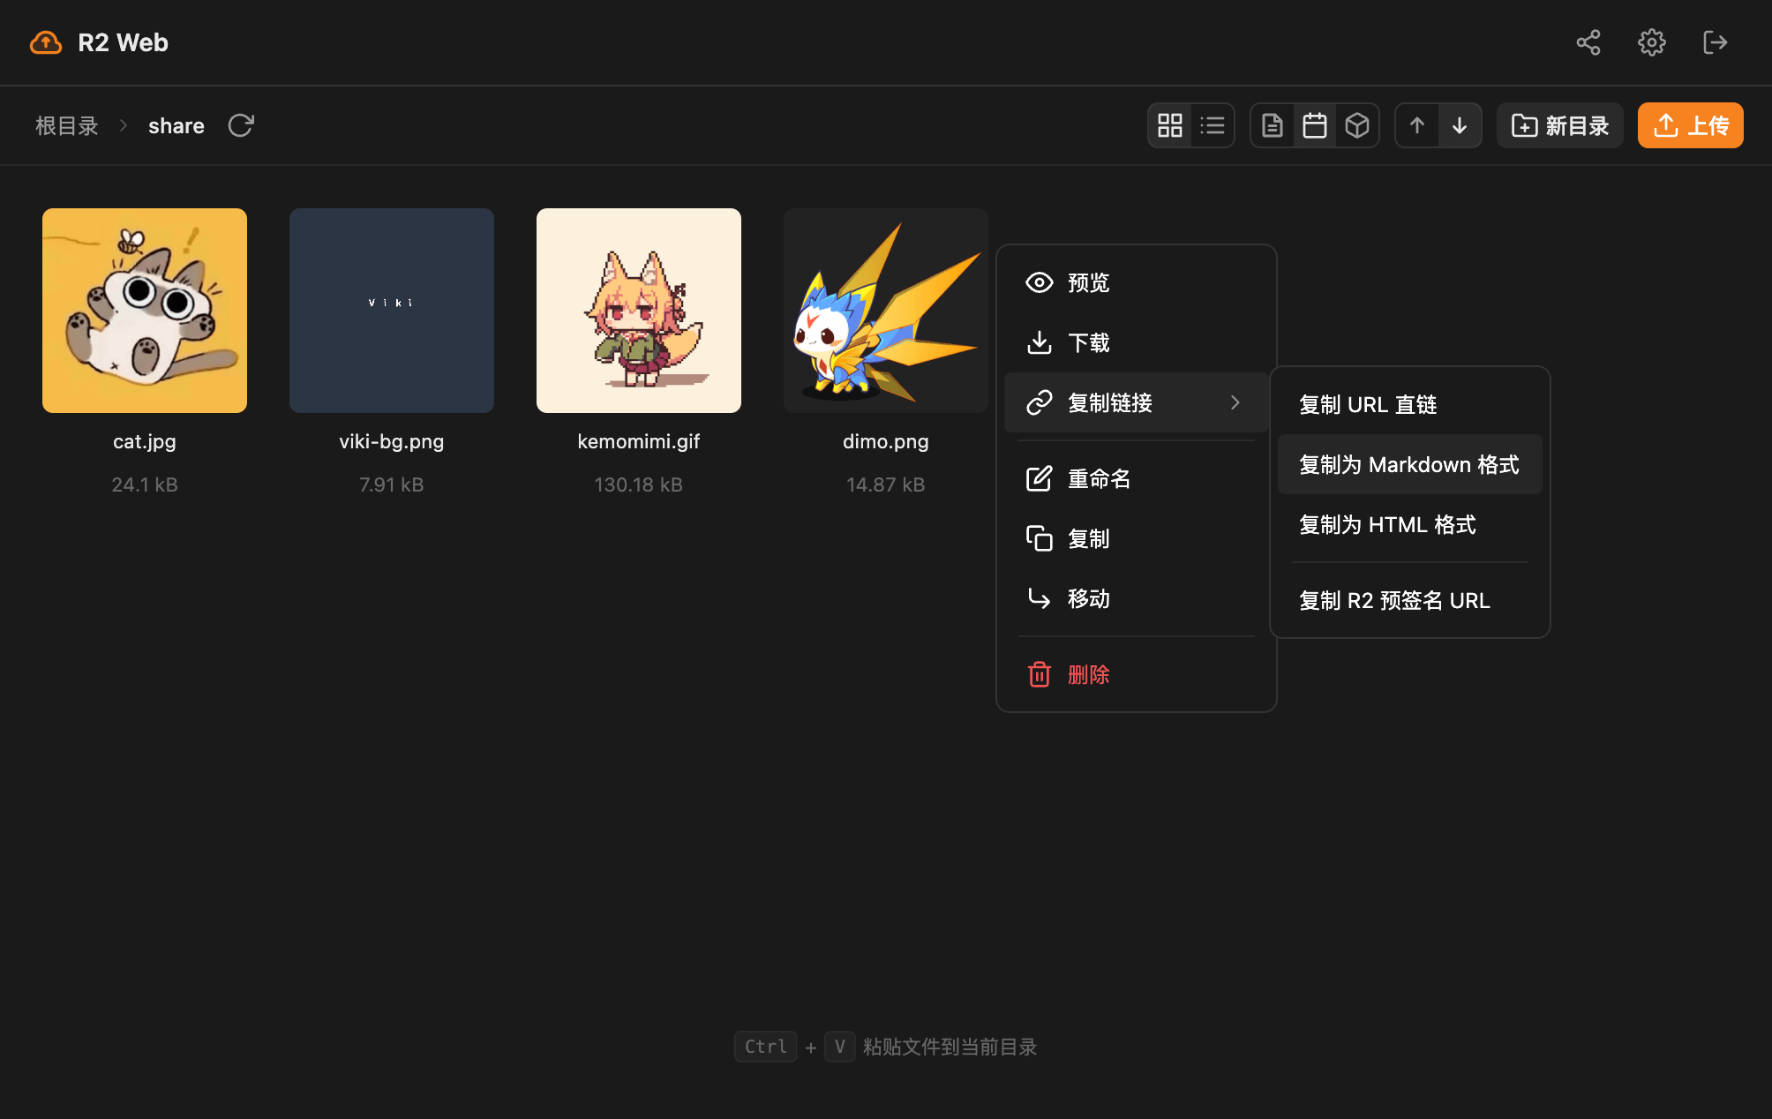Select 复制为 Markdown 格式 option
Screen dimensions: 1772x1119
click(x=1409, y=464)
